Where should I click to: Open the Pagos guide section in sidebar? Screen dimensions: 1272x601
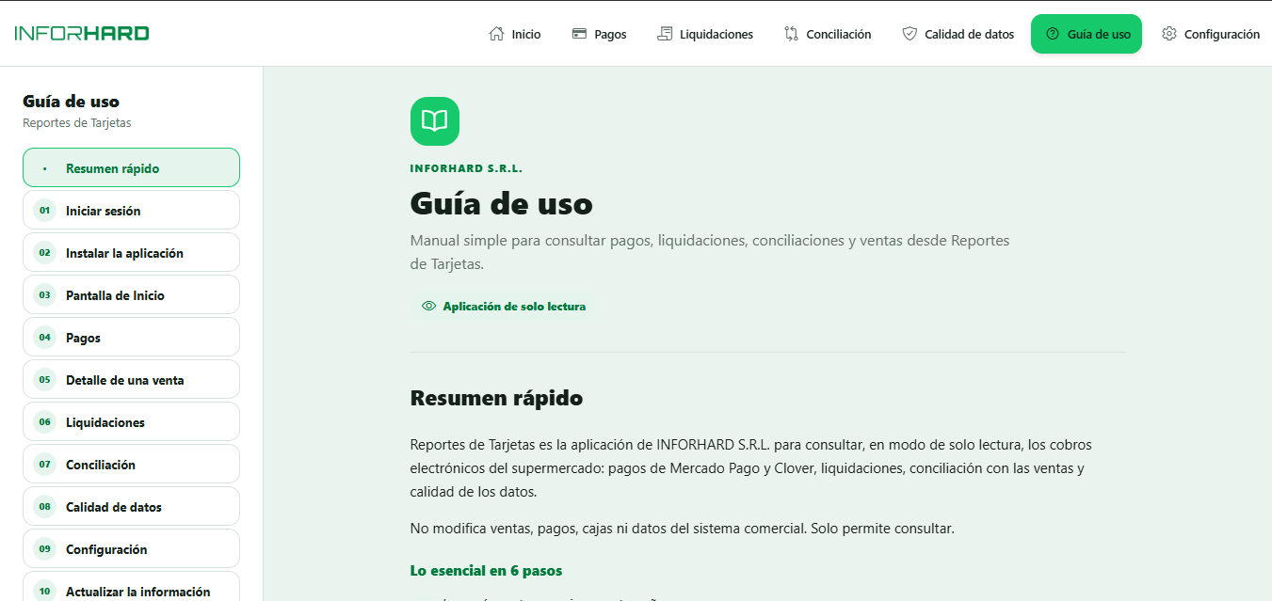131,337
